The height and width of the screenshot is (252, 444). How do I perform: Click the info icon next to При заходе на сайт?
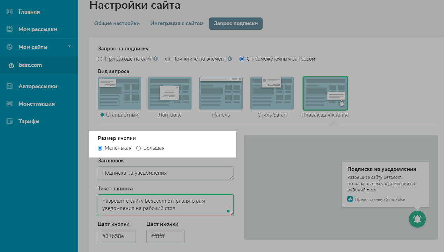click(x=155, y=59)
